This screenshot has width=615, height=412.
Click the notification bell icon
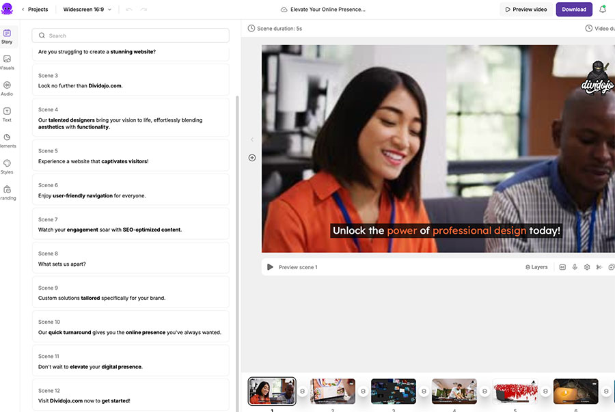(x=603, y=10)
